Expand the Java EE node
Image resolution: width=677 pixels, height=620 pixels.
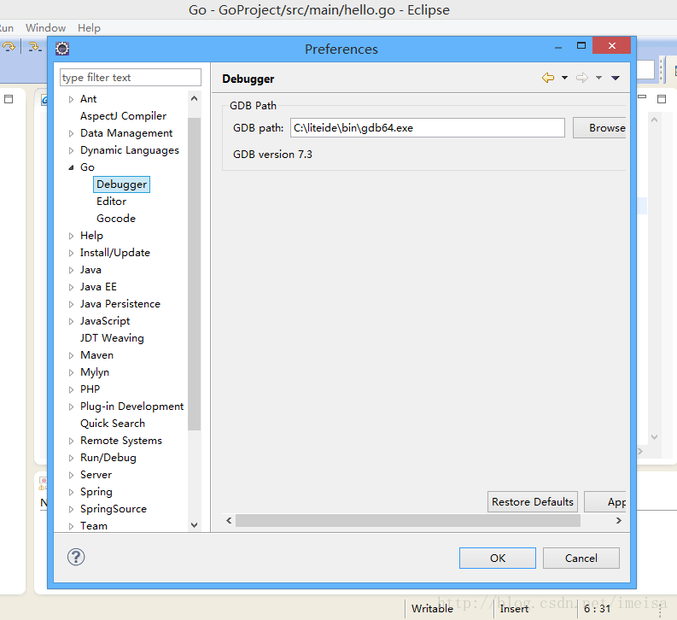click(x=71, y=287)
